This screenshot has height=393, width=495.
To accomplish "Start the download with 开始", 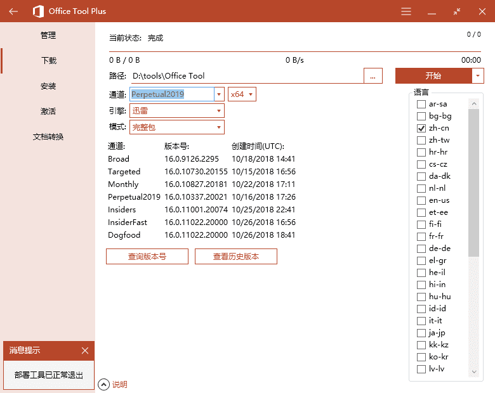I will [x=433, y=76].
